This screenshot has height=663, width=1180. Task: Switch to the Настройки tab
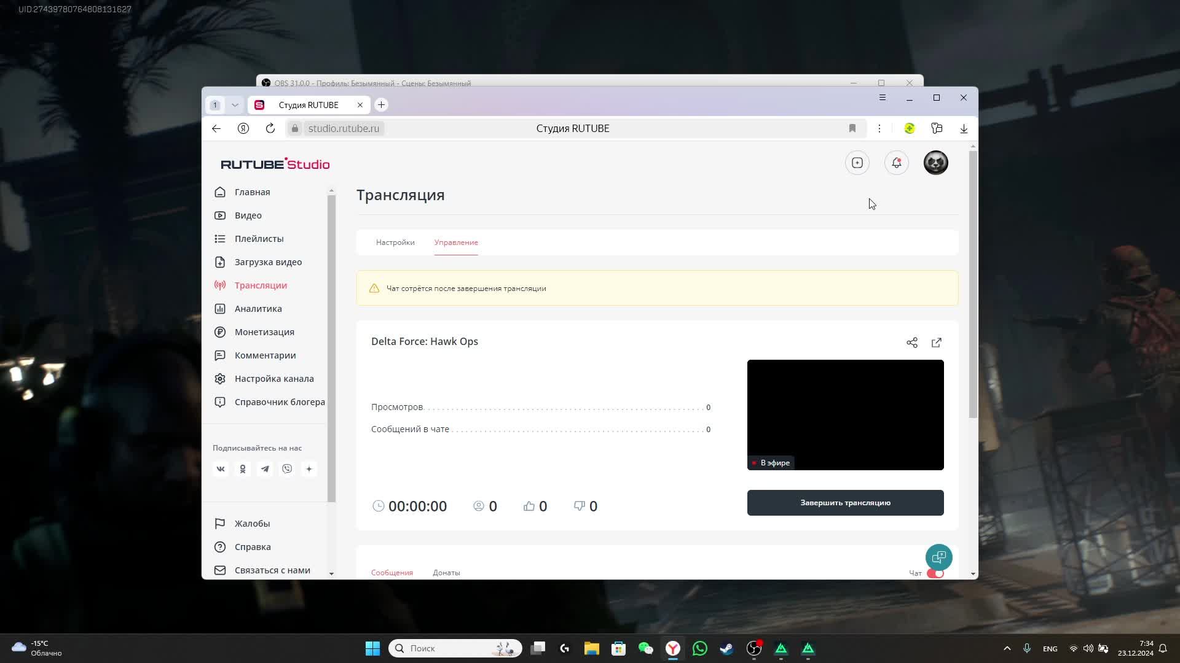(395, 242)
